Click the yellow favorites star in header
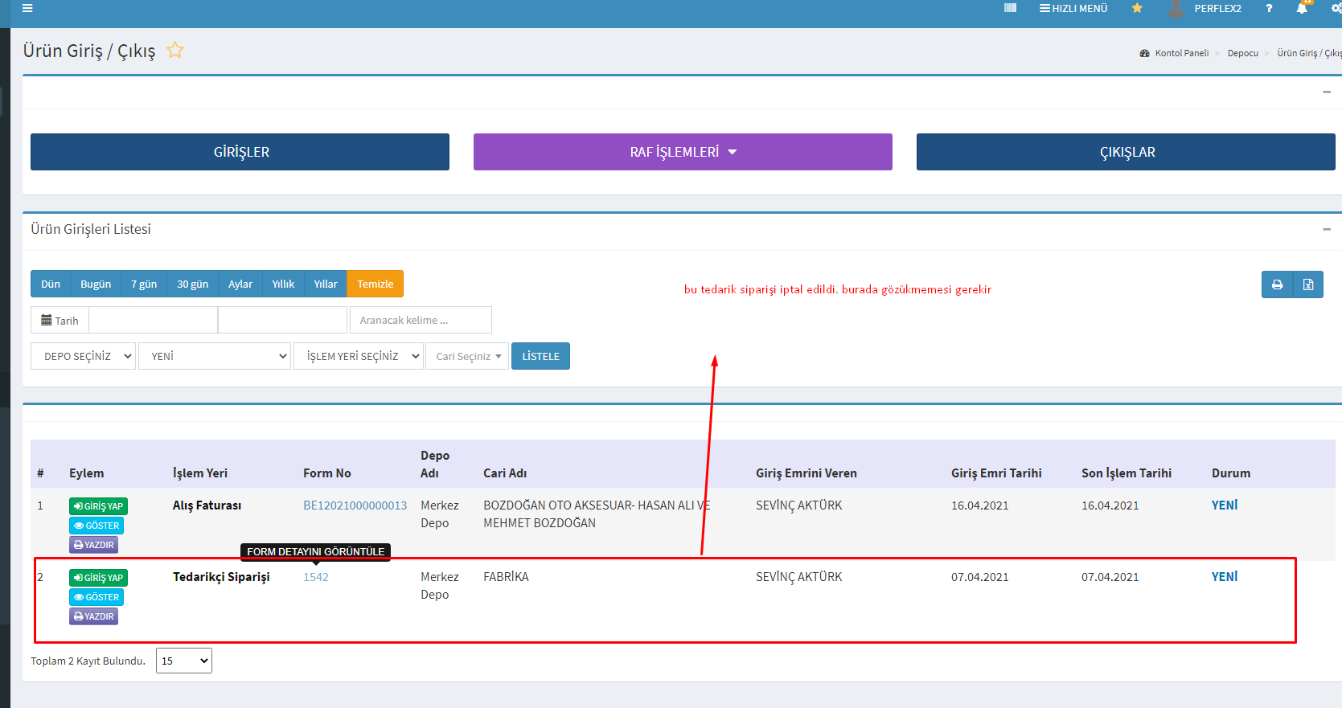 [x=1137, y=8]
